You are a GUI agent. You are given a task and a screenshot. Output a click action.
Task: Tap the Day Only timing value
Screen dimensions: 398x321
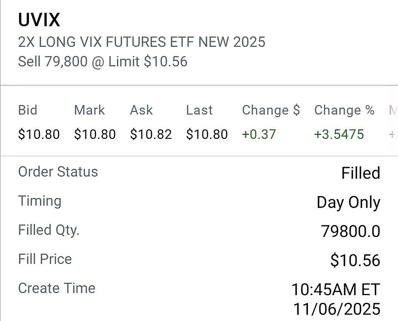pyautogui.click(x=348, y=203)
